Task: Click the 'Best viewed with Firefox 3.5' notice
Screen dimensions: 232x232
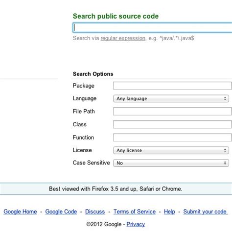Action: click(116, 189)
